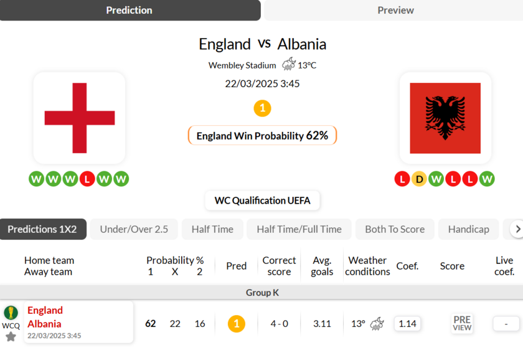Image resolution: width=523 pixels, height=358 pixels.
Task: Click the yellow prediction 1 circle in table
Action: (236, 324)
